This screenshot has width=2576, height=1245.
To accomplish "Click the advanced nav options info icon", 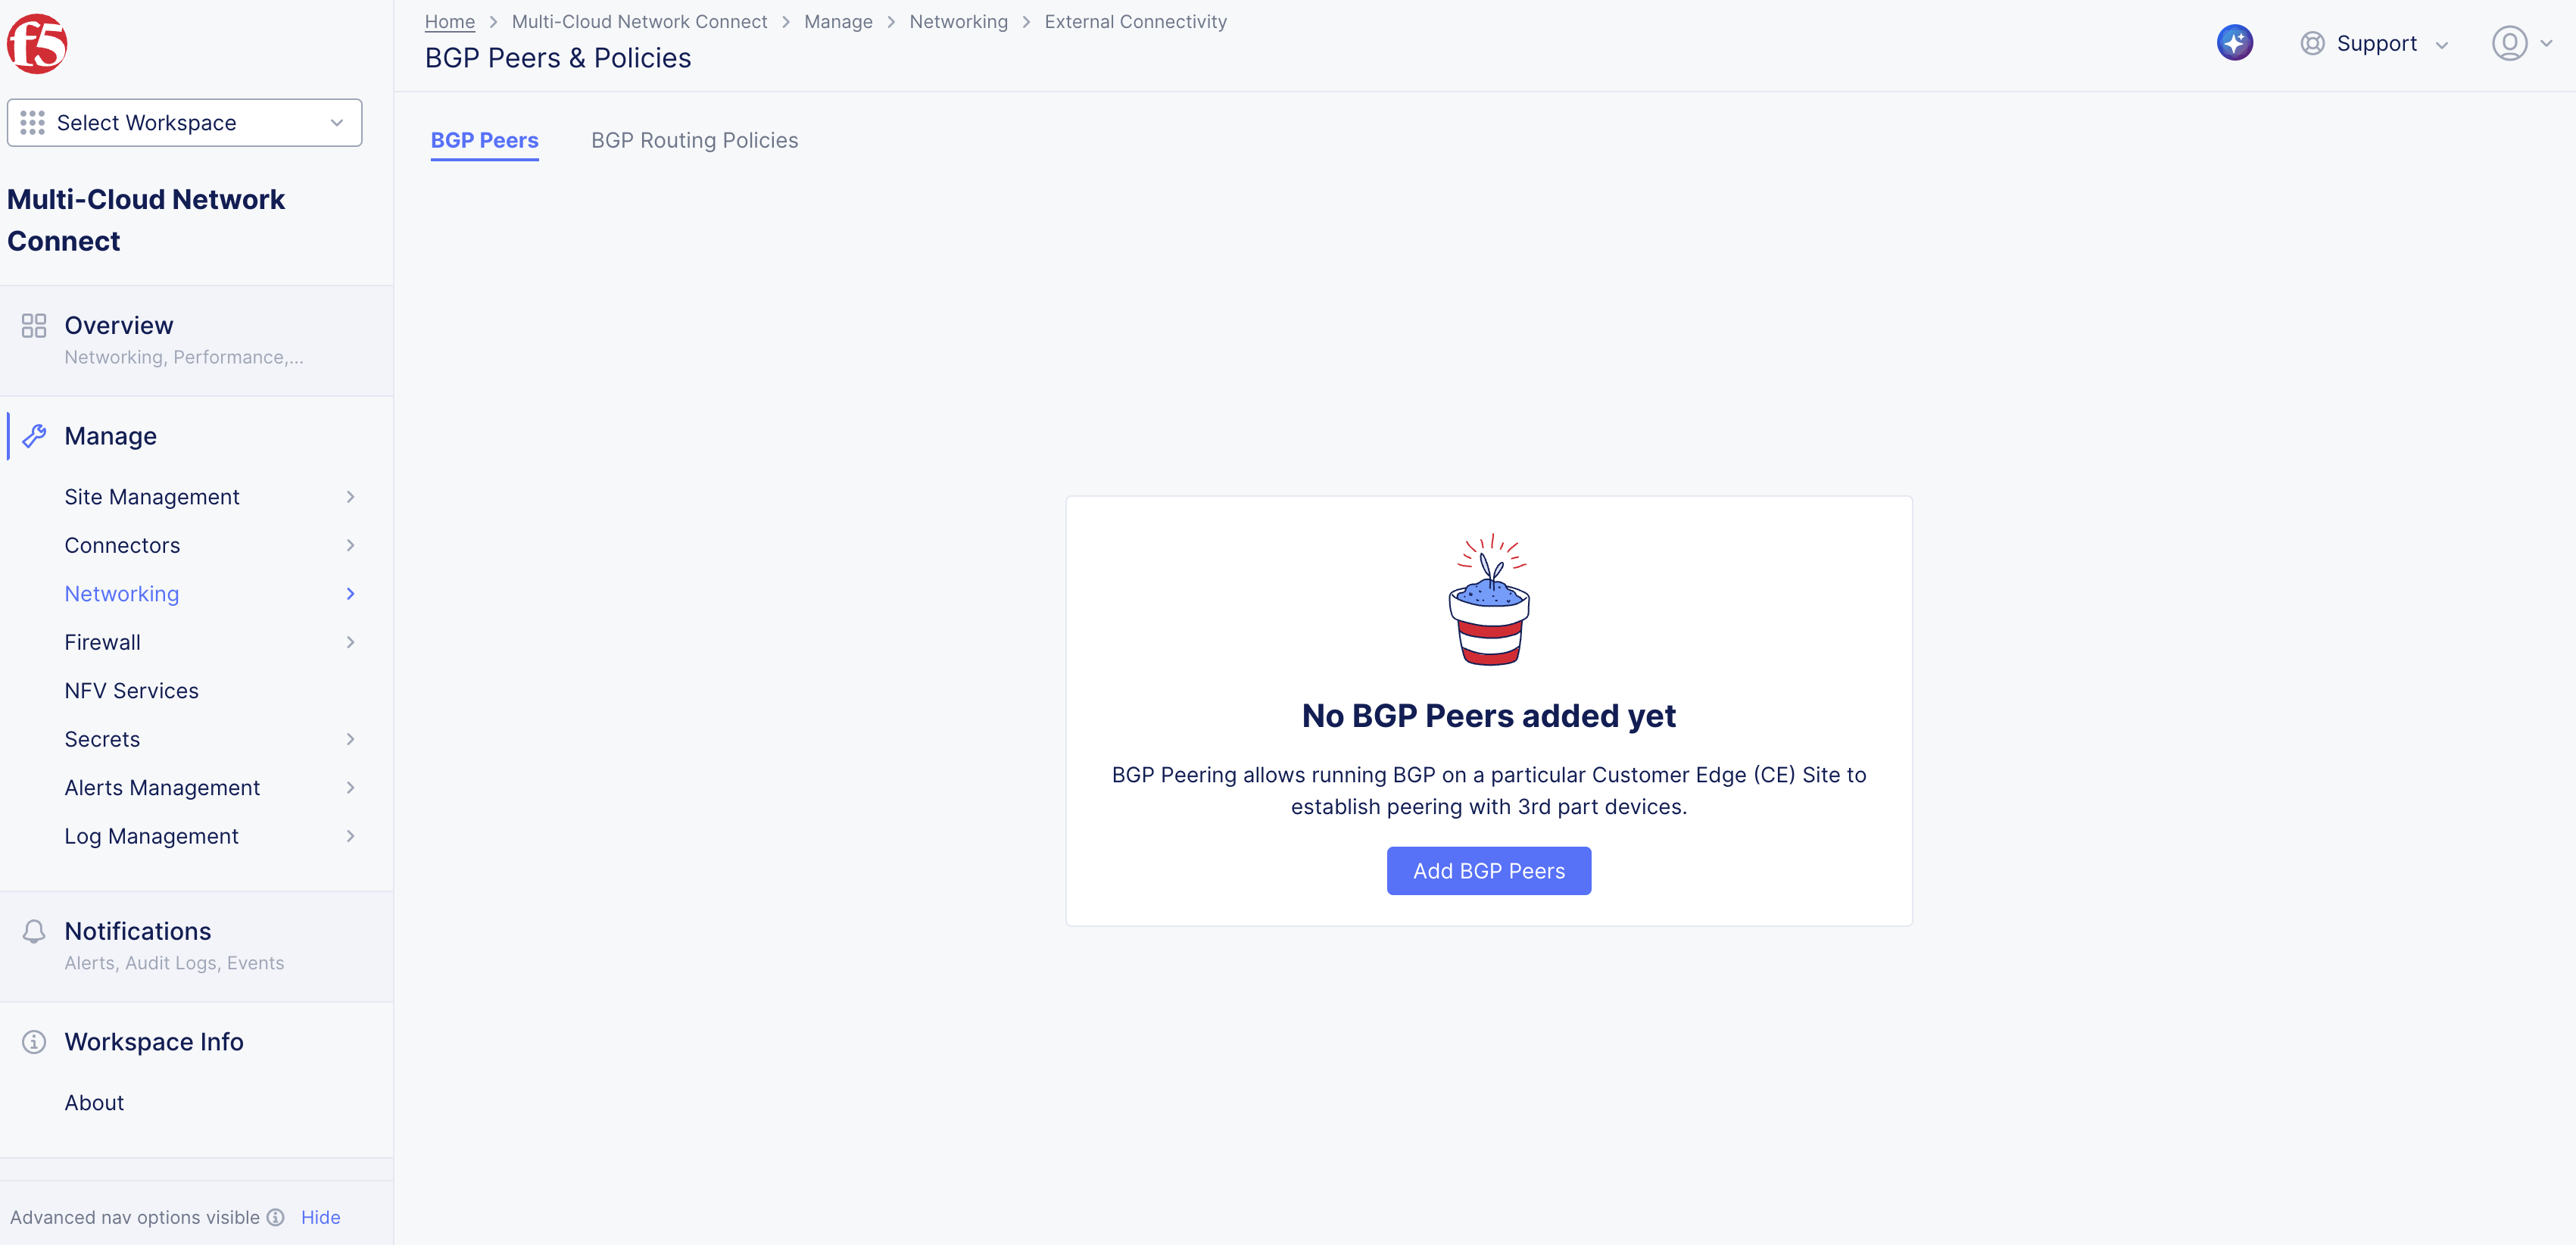I will (x=276, y=1217).
